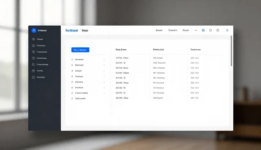Click the solid blue button above the left list
Viewport: 261px width, 150px height.
tap(80, 50)
